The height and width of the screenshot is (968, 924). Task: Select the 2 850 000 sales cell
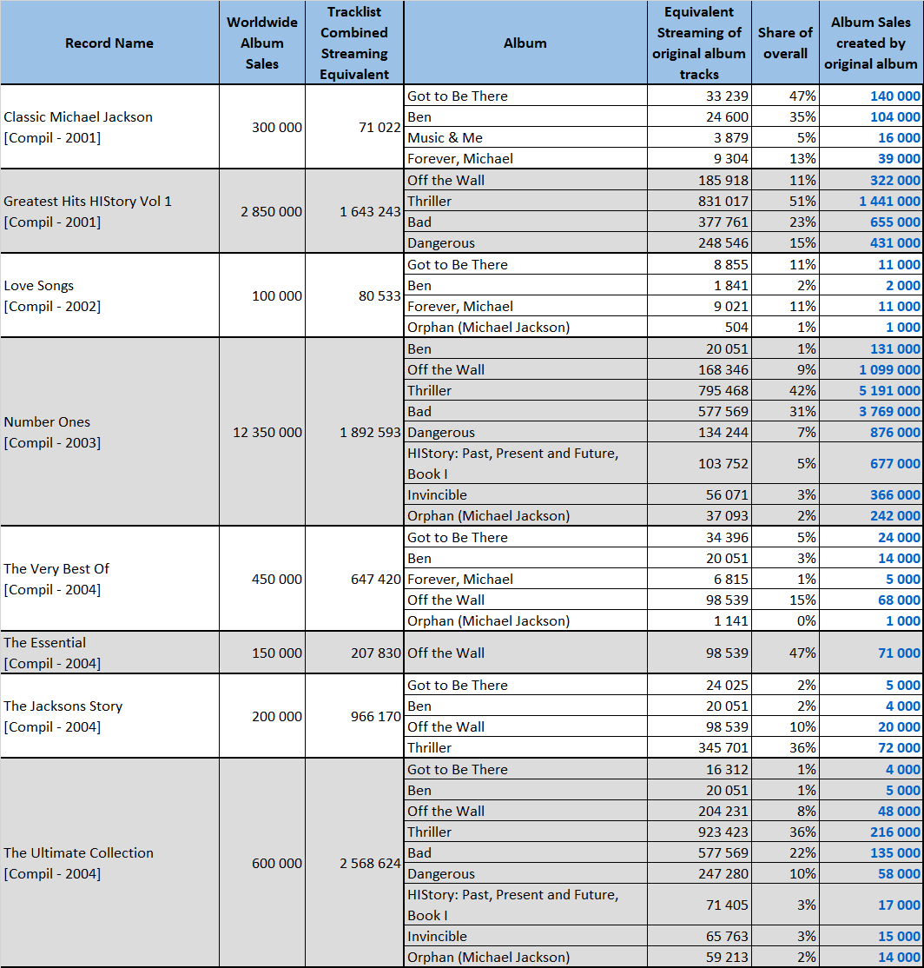262,211
